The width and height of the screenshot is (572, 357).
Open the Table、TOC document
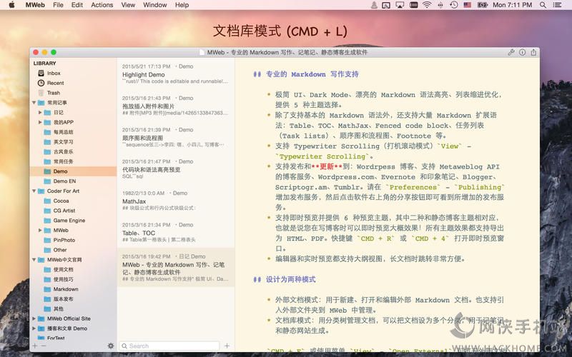pos(176,233)
